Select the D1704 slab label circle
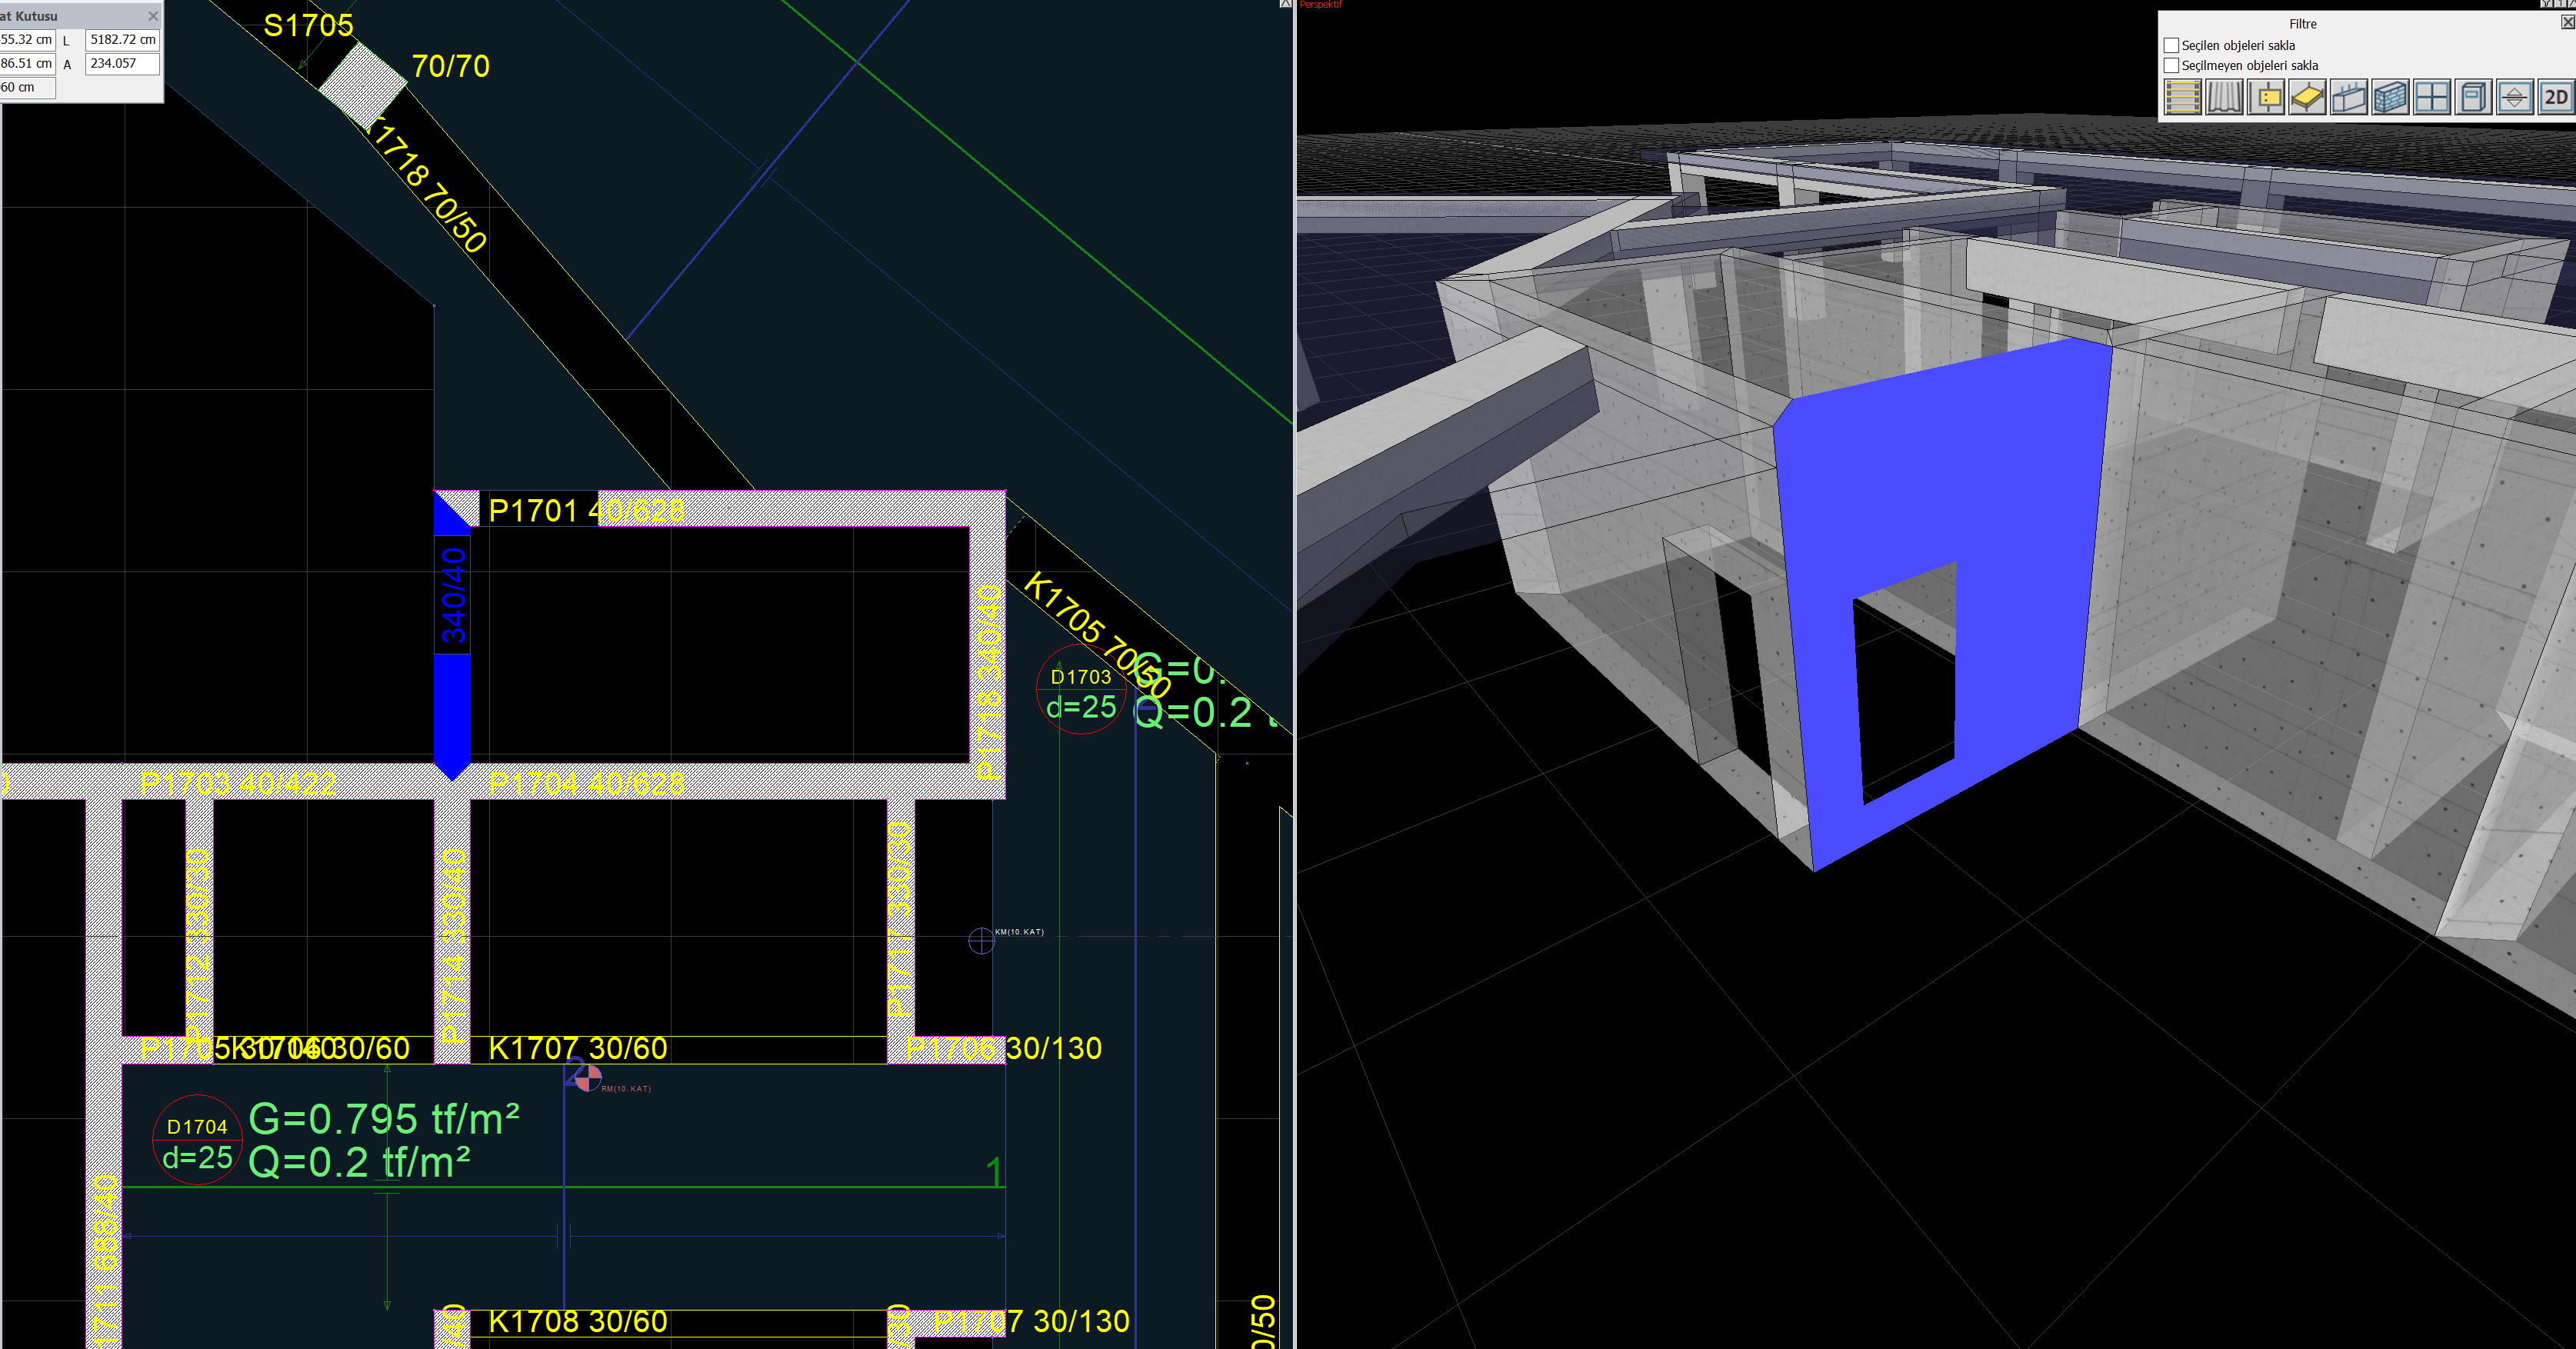This screenshot has height=1349, width=2576. [x=197, y=1140]
